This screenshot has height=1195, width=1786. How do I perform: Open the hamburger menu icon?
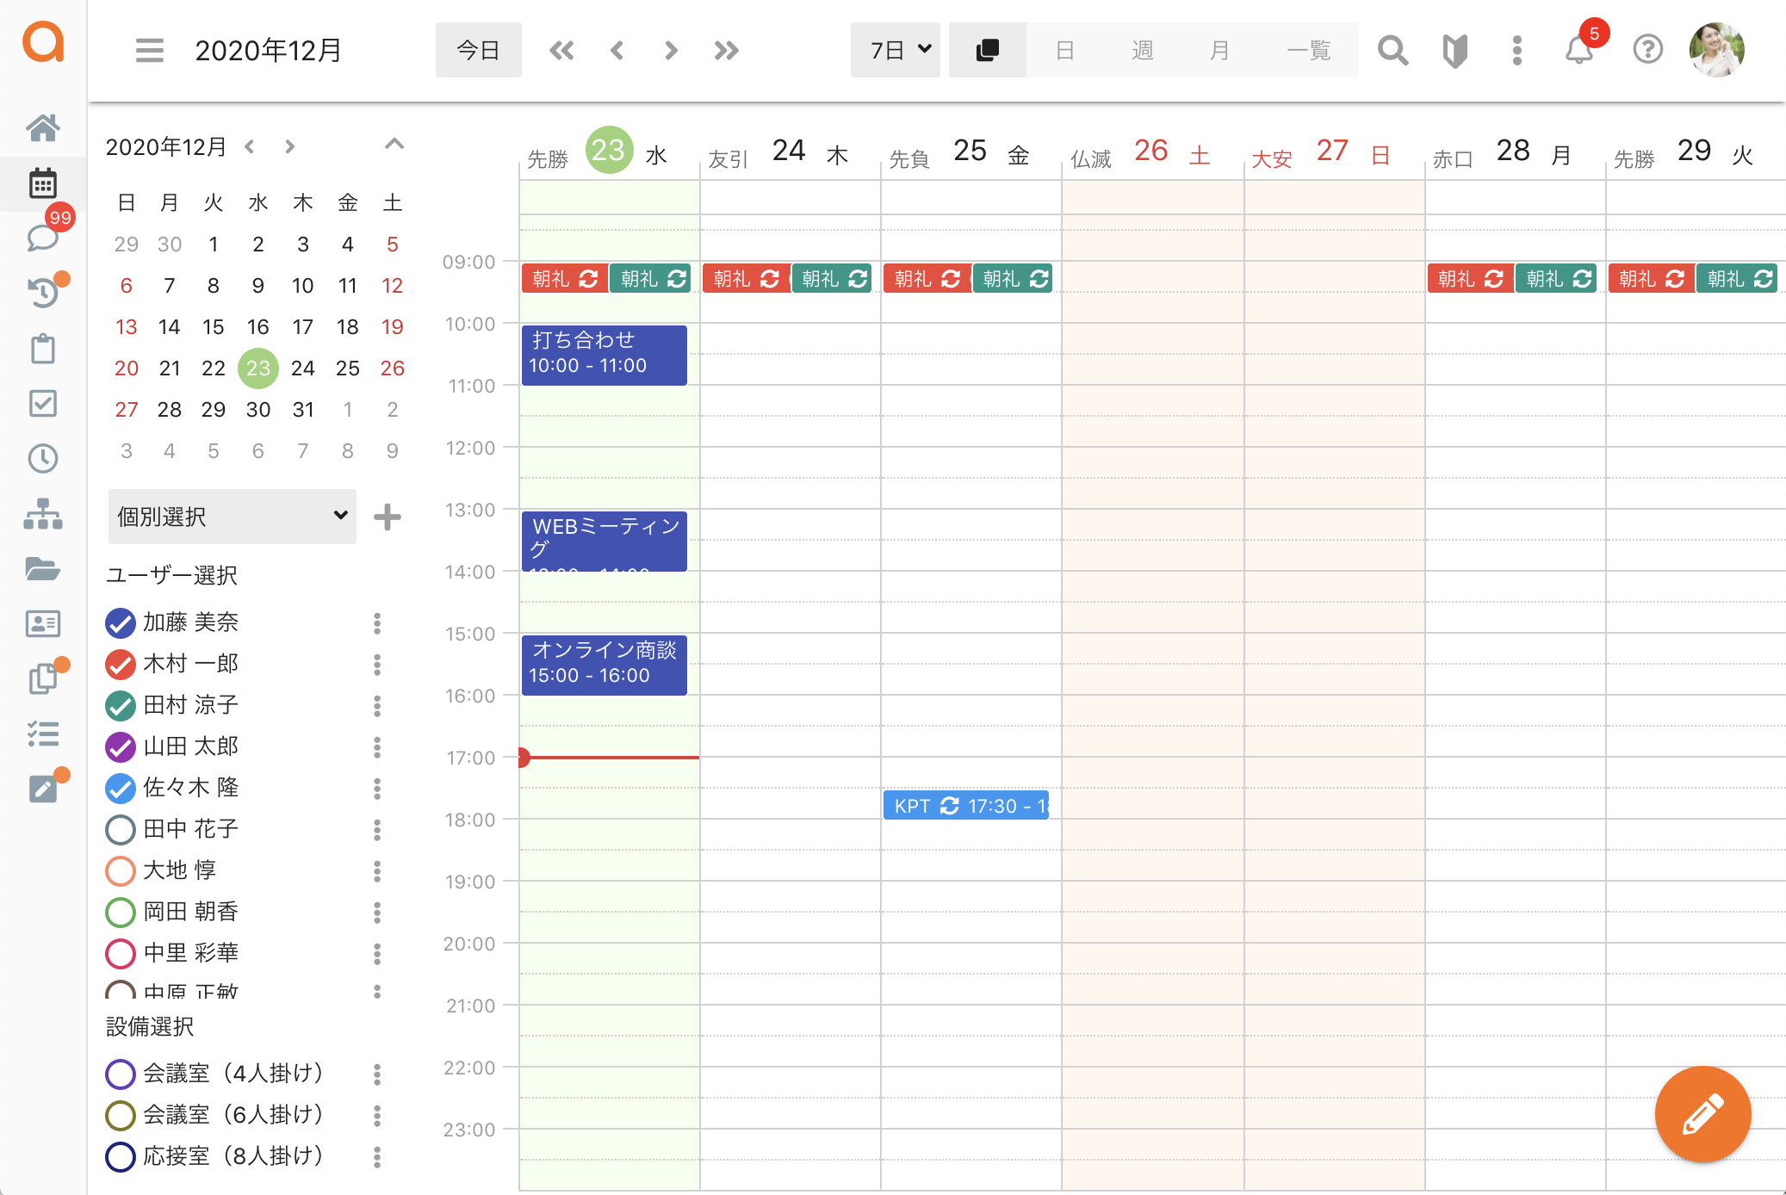click(x=149, y=51)
